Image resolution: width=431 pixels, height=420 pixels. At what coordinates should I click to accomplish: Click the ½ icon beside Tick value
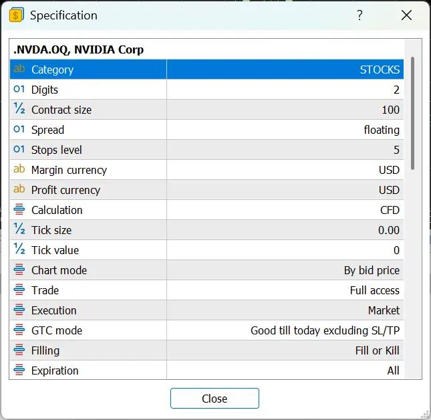pos(19,249)
